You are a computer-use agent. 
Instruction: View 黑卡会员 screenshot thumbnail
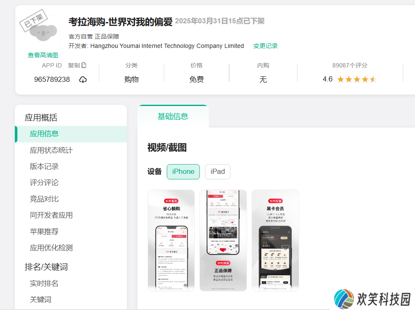tap(275, 240)
